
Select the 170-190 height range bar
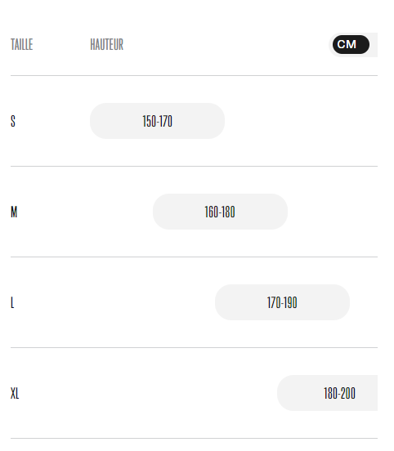click(282, 302)
